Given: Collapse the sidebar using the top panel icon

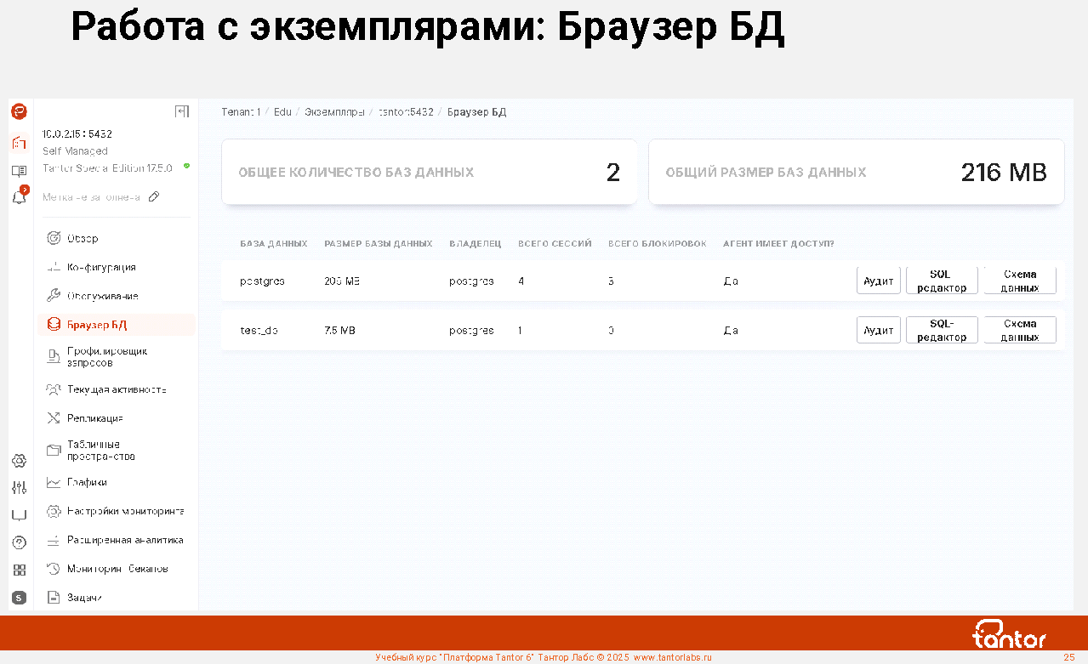Looking at the screenshot, I should point(181,111).
